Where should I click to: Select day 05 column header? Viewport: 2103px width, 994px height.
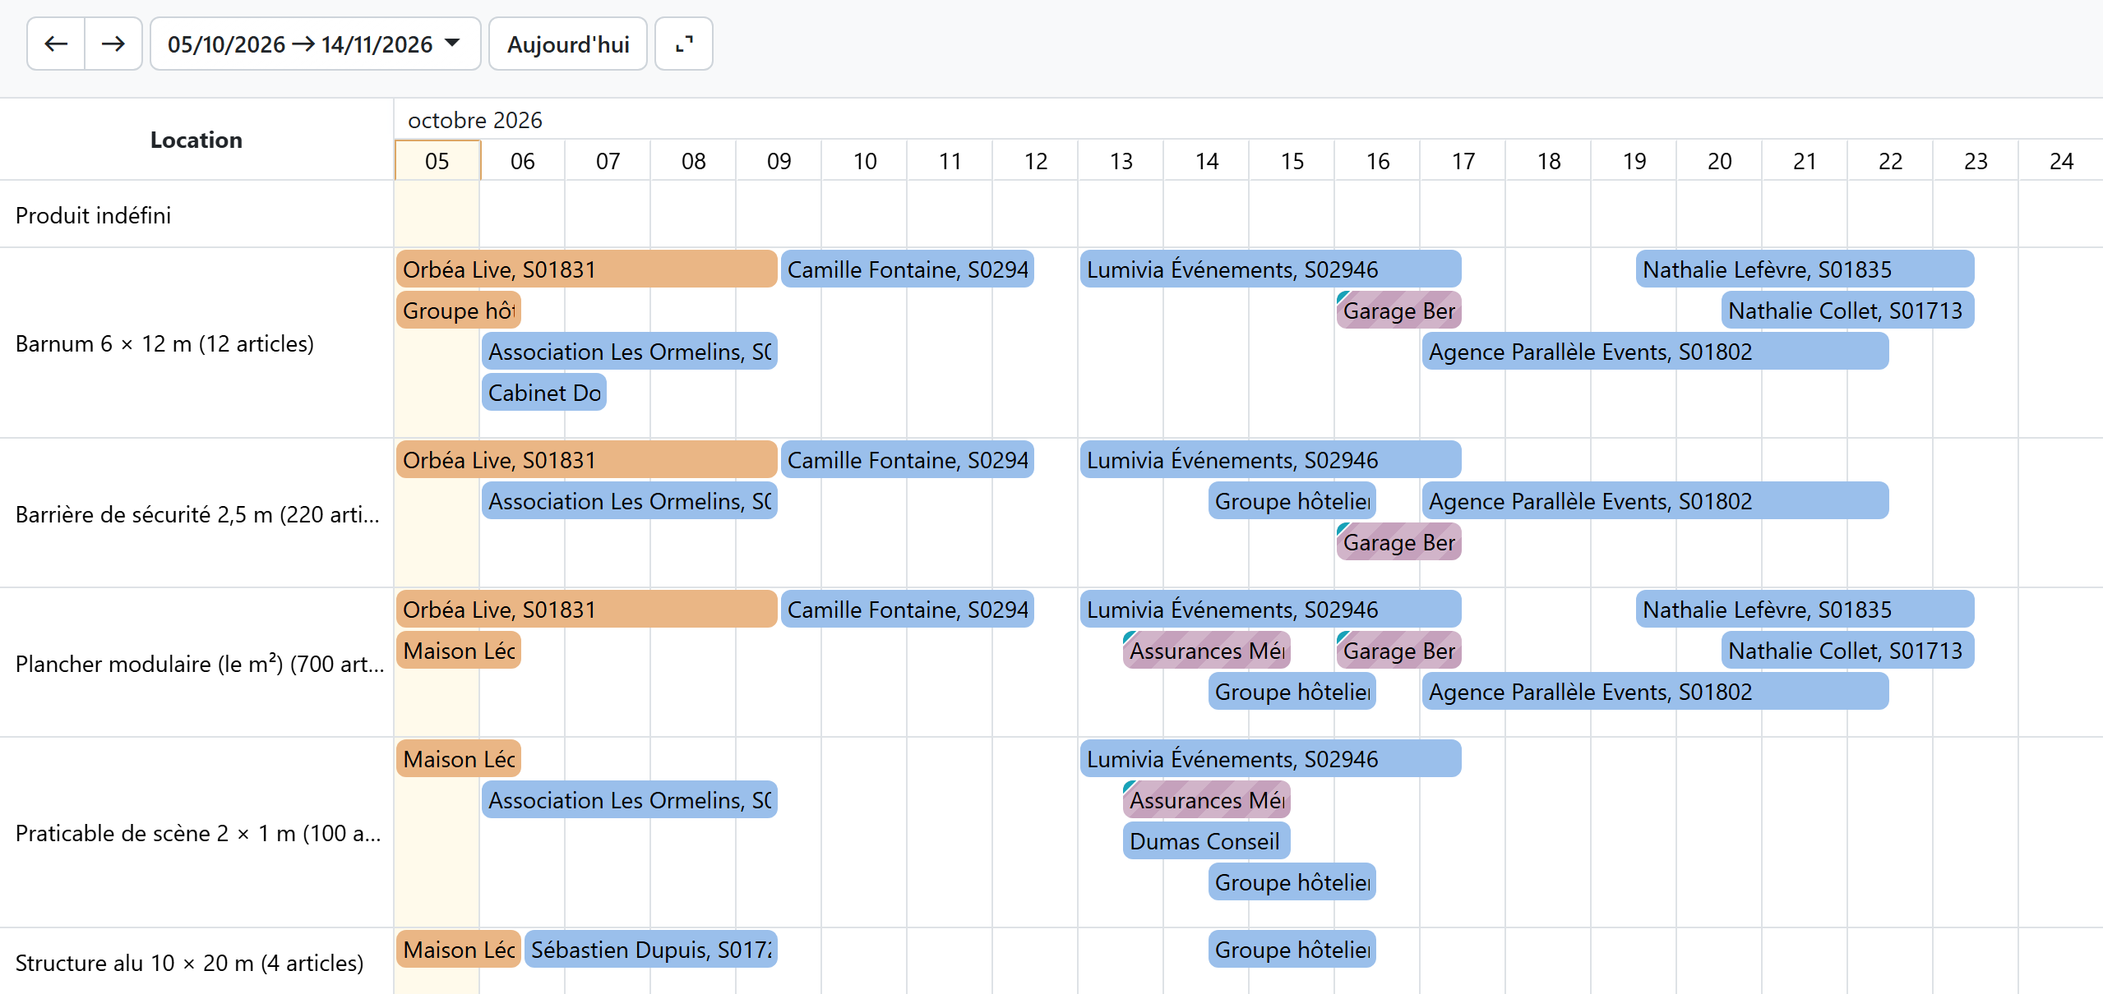coord(437,160)
